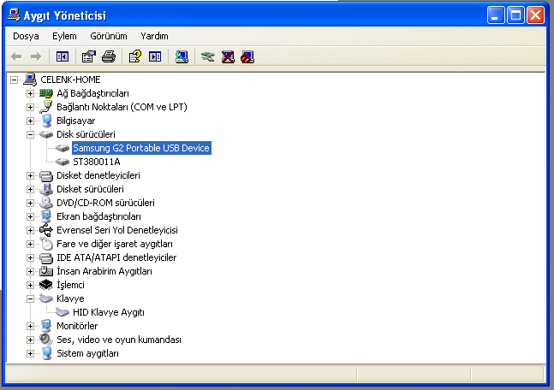Select Samsung G2 Portable USB Device
Screen dimensions: 554x390
click(141, 148)
